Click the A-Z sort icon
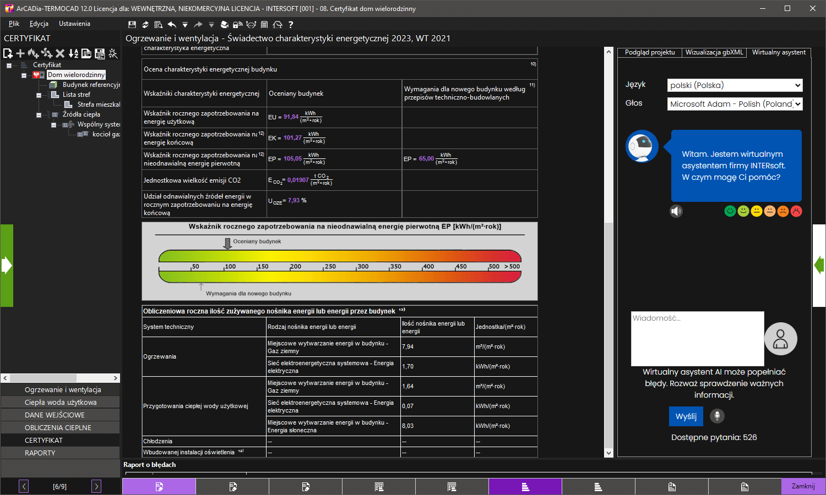This screenshot has width=826, height=495. pos(73,53)
